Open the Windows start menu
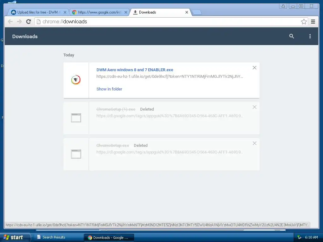This screenshot has height=242, width=323. coord(15,237)
